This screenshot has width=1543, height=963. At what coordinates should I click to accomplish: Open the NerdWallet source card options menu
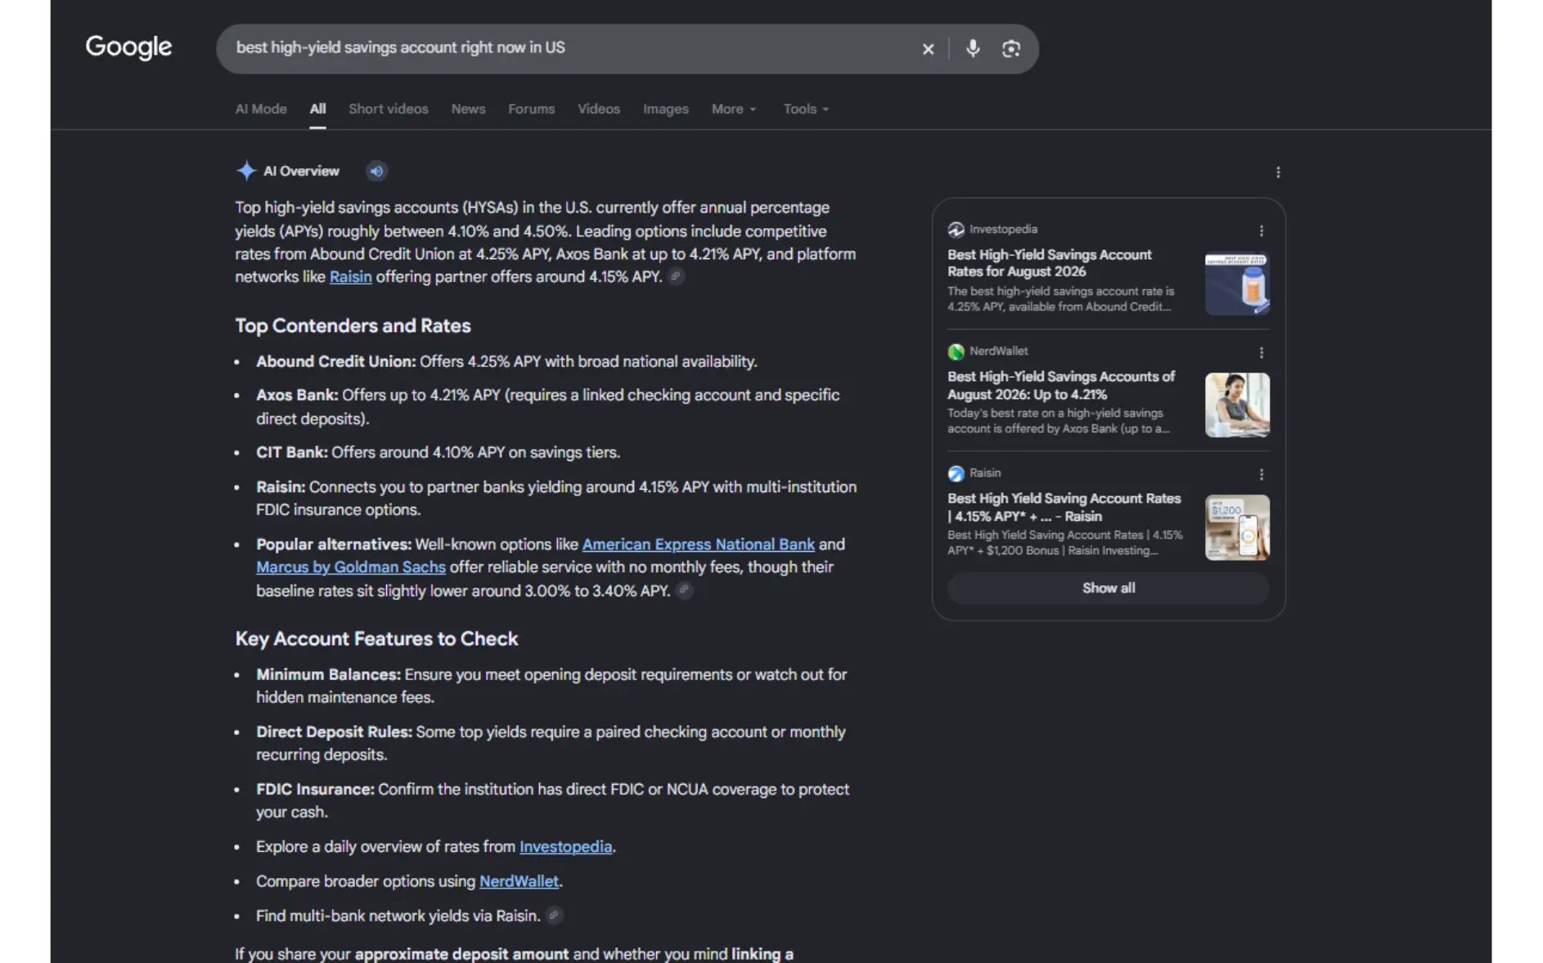coord(1261,353)
